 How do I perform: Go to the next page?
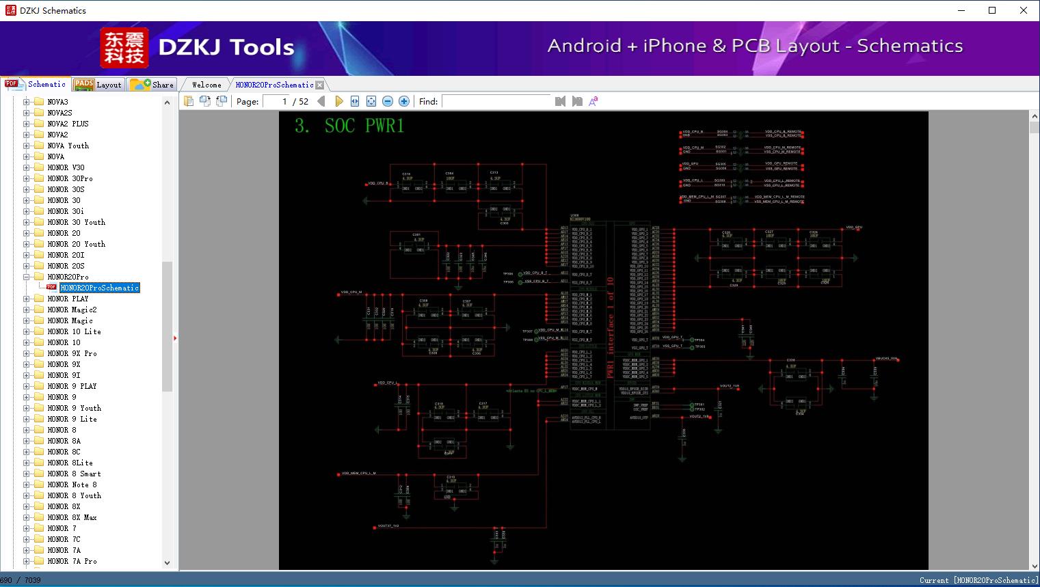tap(338, 101)
